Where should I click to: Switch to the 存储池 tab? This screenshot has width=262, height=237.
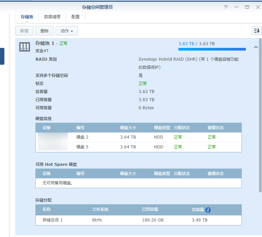(27, 17)
